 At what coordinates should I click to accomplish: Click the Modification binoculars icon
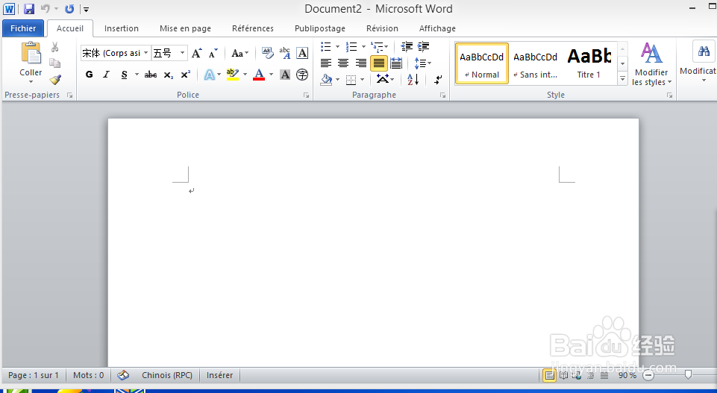[x=704, y=51]
